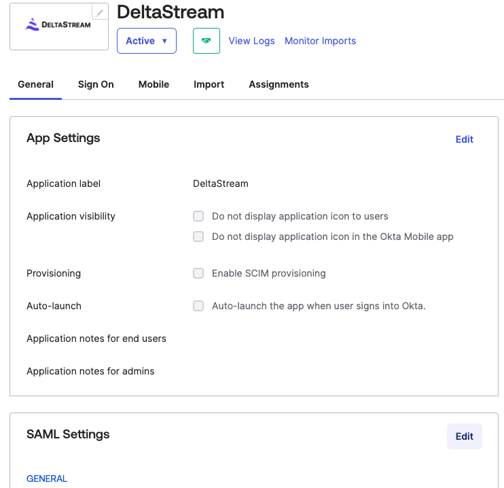
Task: Click the DeltaStream application label value
Action: 221,184
